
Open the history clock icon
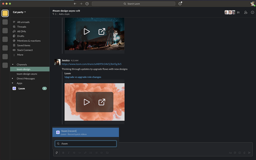point(87,4)
